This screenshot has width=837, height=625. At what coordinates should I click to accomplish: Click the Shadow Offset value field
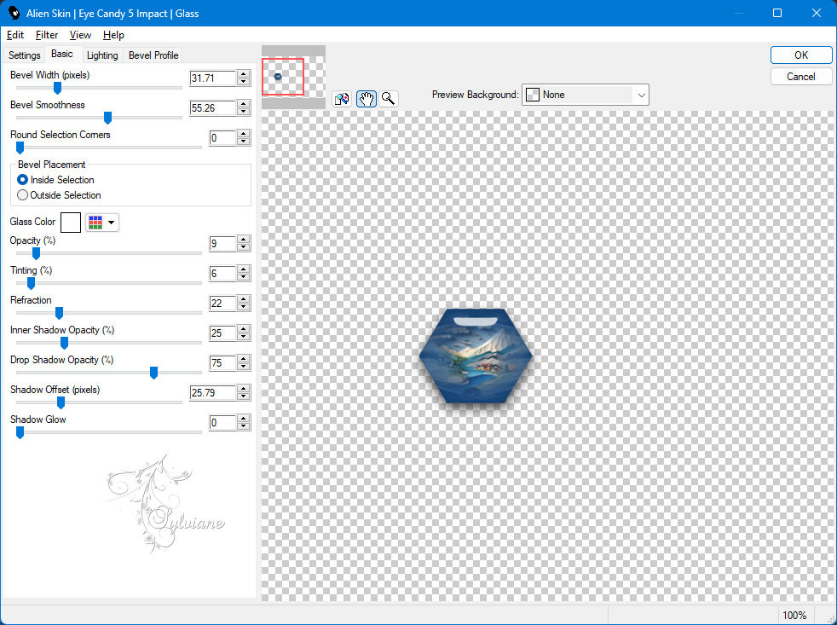pyautogui.click(x=212, y=392)
